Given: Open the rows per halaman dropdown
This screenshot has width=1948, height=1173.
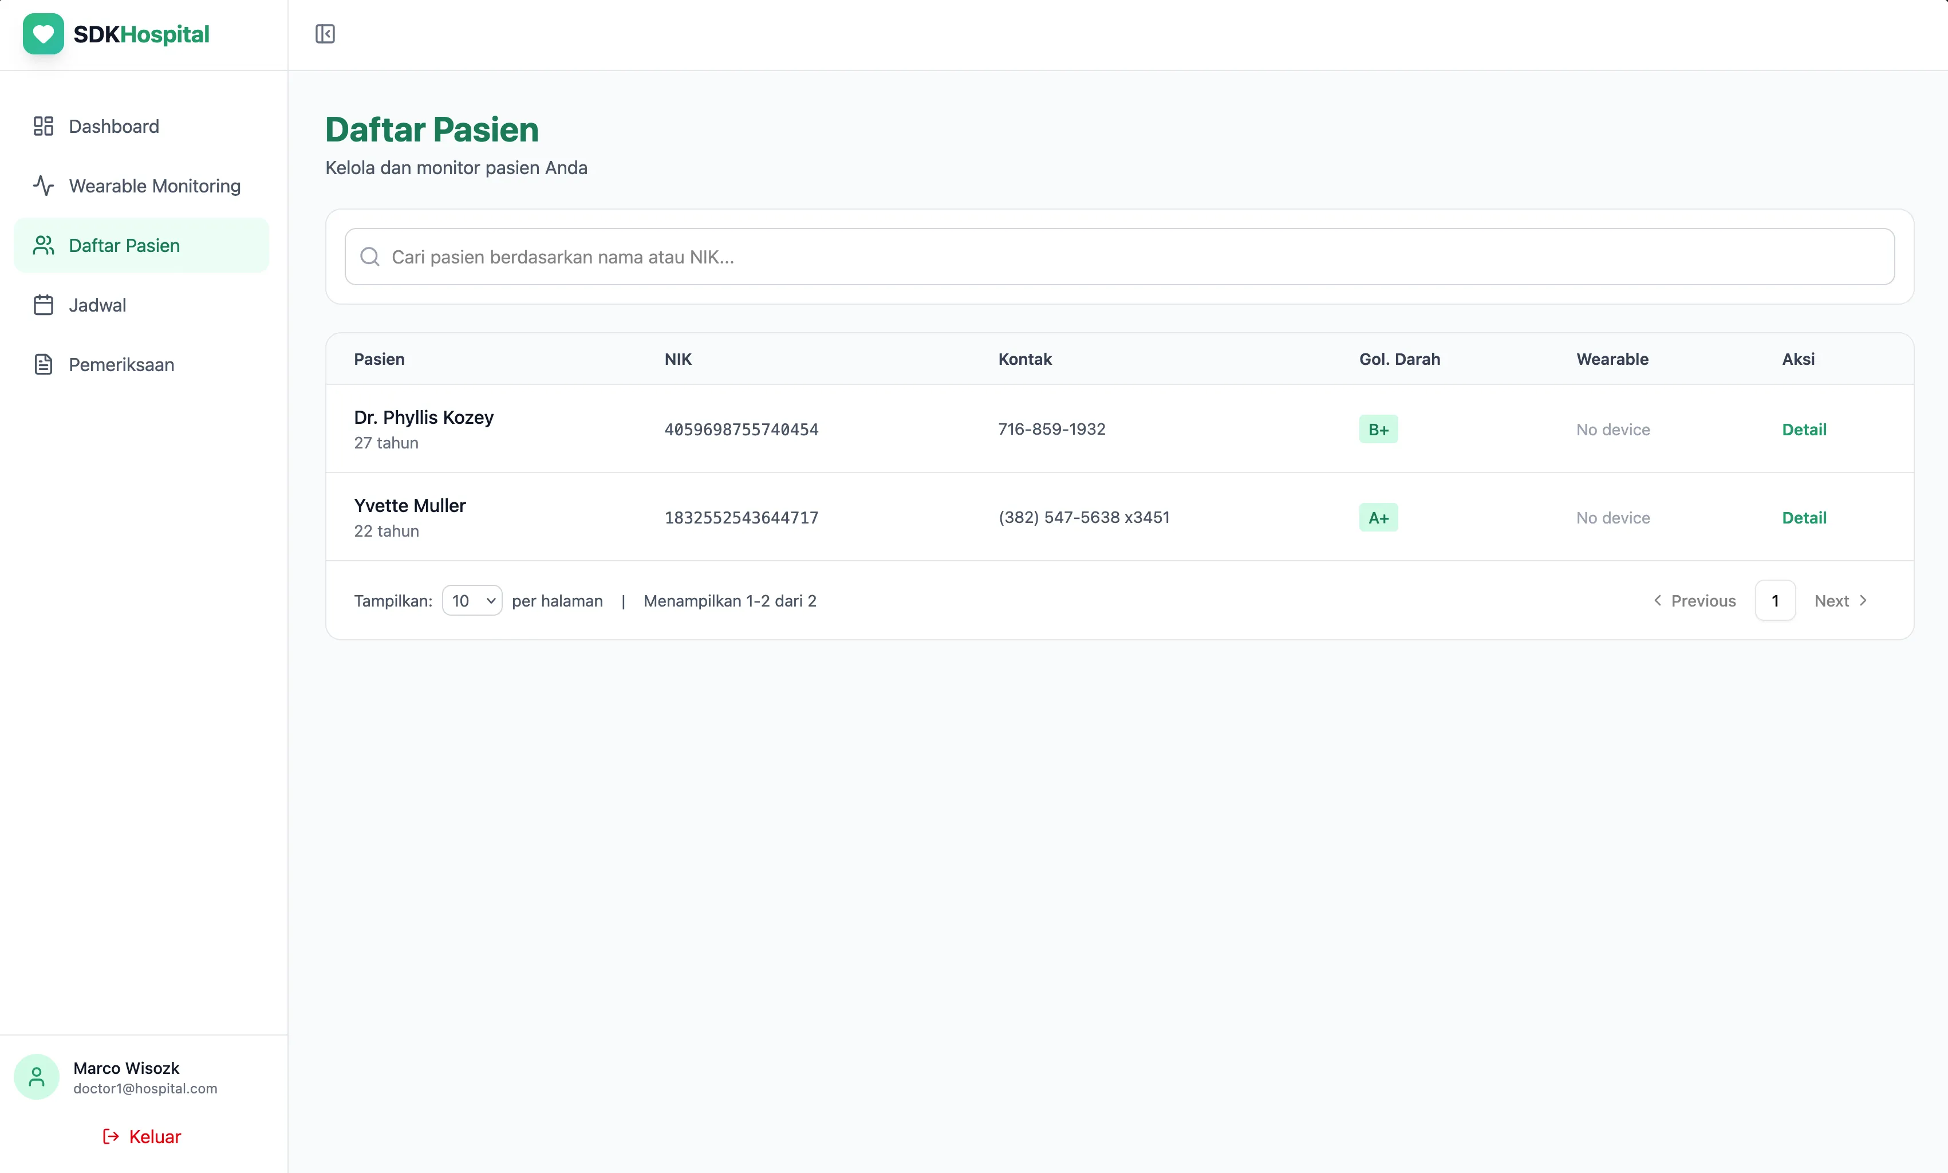Looking at the screenshot, I should click(x=472, y=601).
